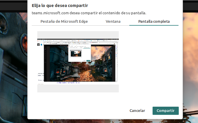Click the upper grey band of the screen preview
This screenshot has width=198, height=123.
pyautogui.click(x=78, y=35)
